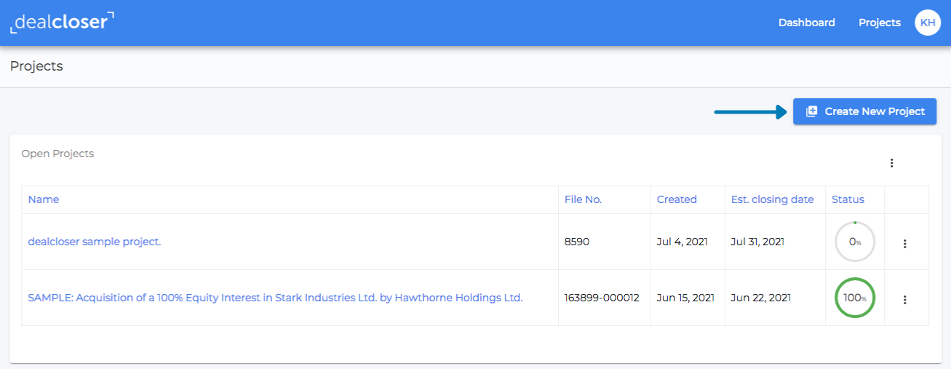
Task: Click the 100% green status circle
Action: [855, 298]
